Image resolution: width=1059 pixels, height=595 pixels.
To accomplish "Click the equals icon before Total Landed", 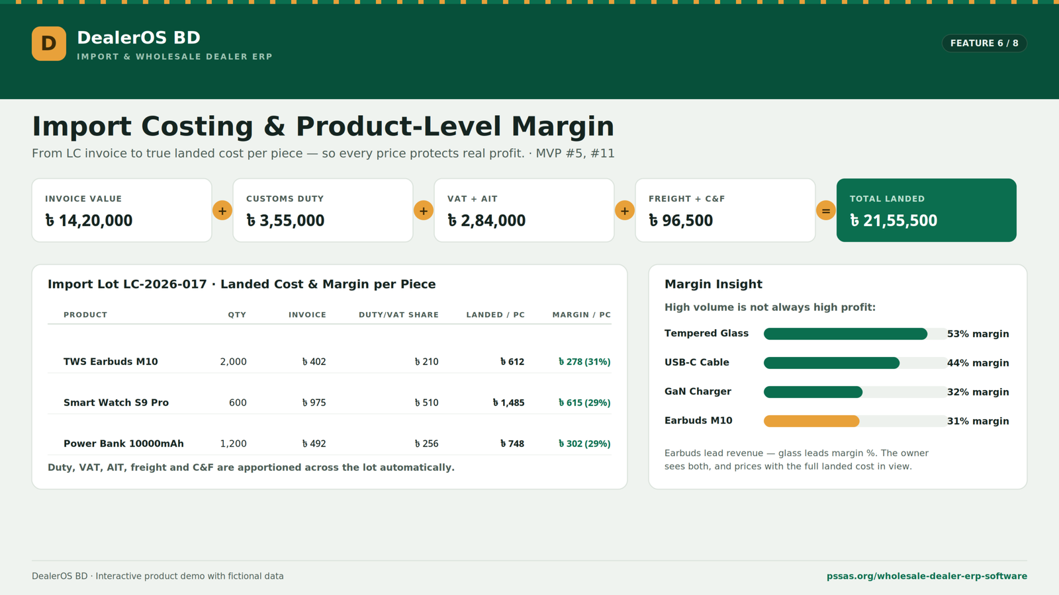I will tap(826, 211).
